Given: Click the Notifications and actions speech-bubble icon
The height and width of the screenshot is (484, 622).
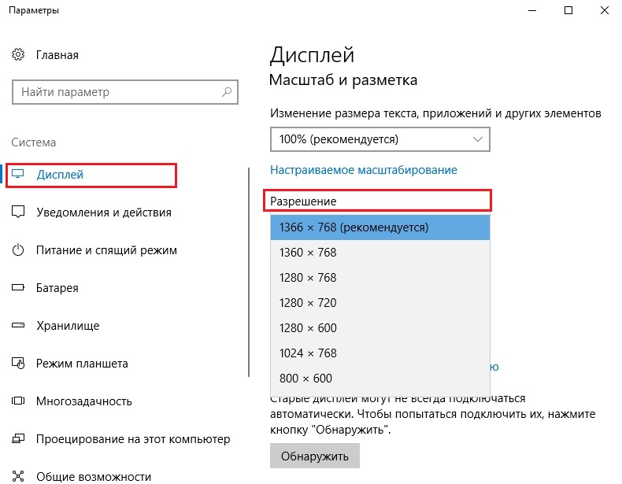Looking at the screenshot, I should click(x=18, y=212).
